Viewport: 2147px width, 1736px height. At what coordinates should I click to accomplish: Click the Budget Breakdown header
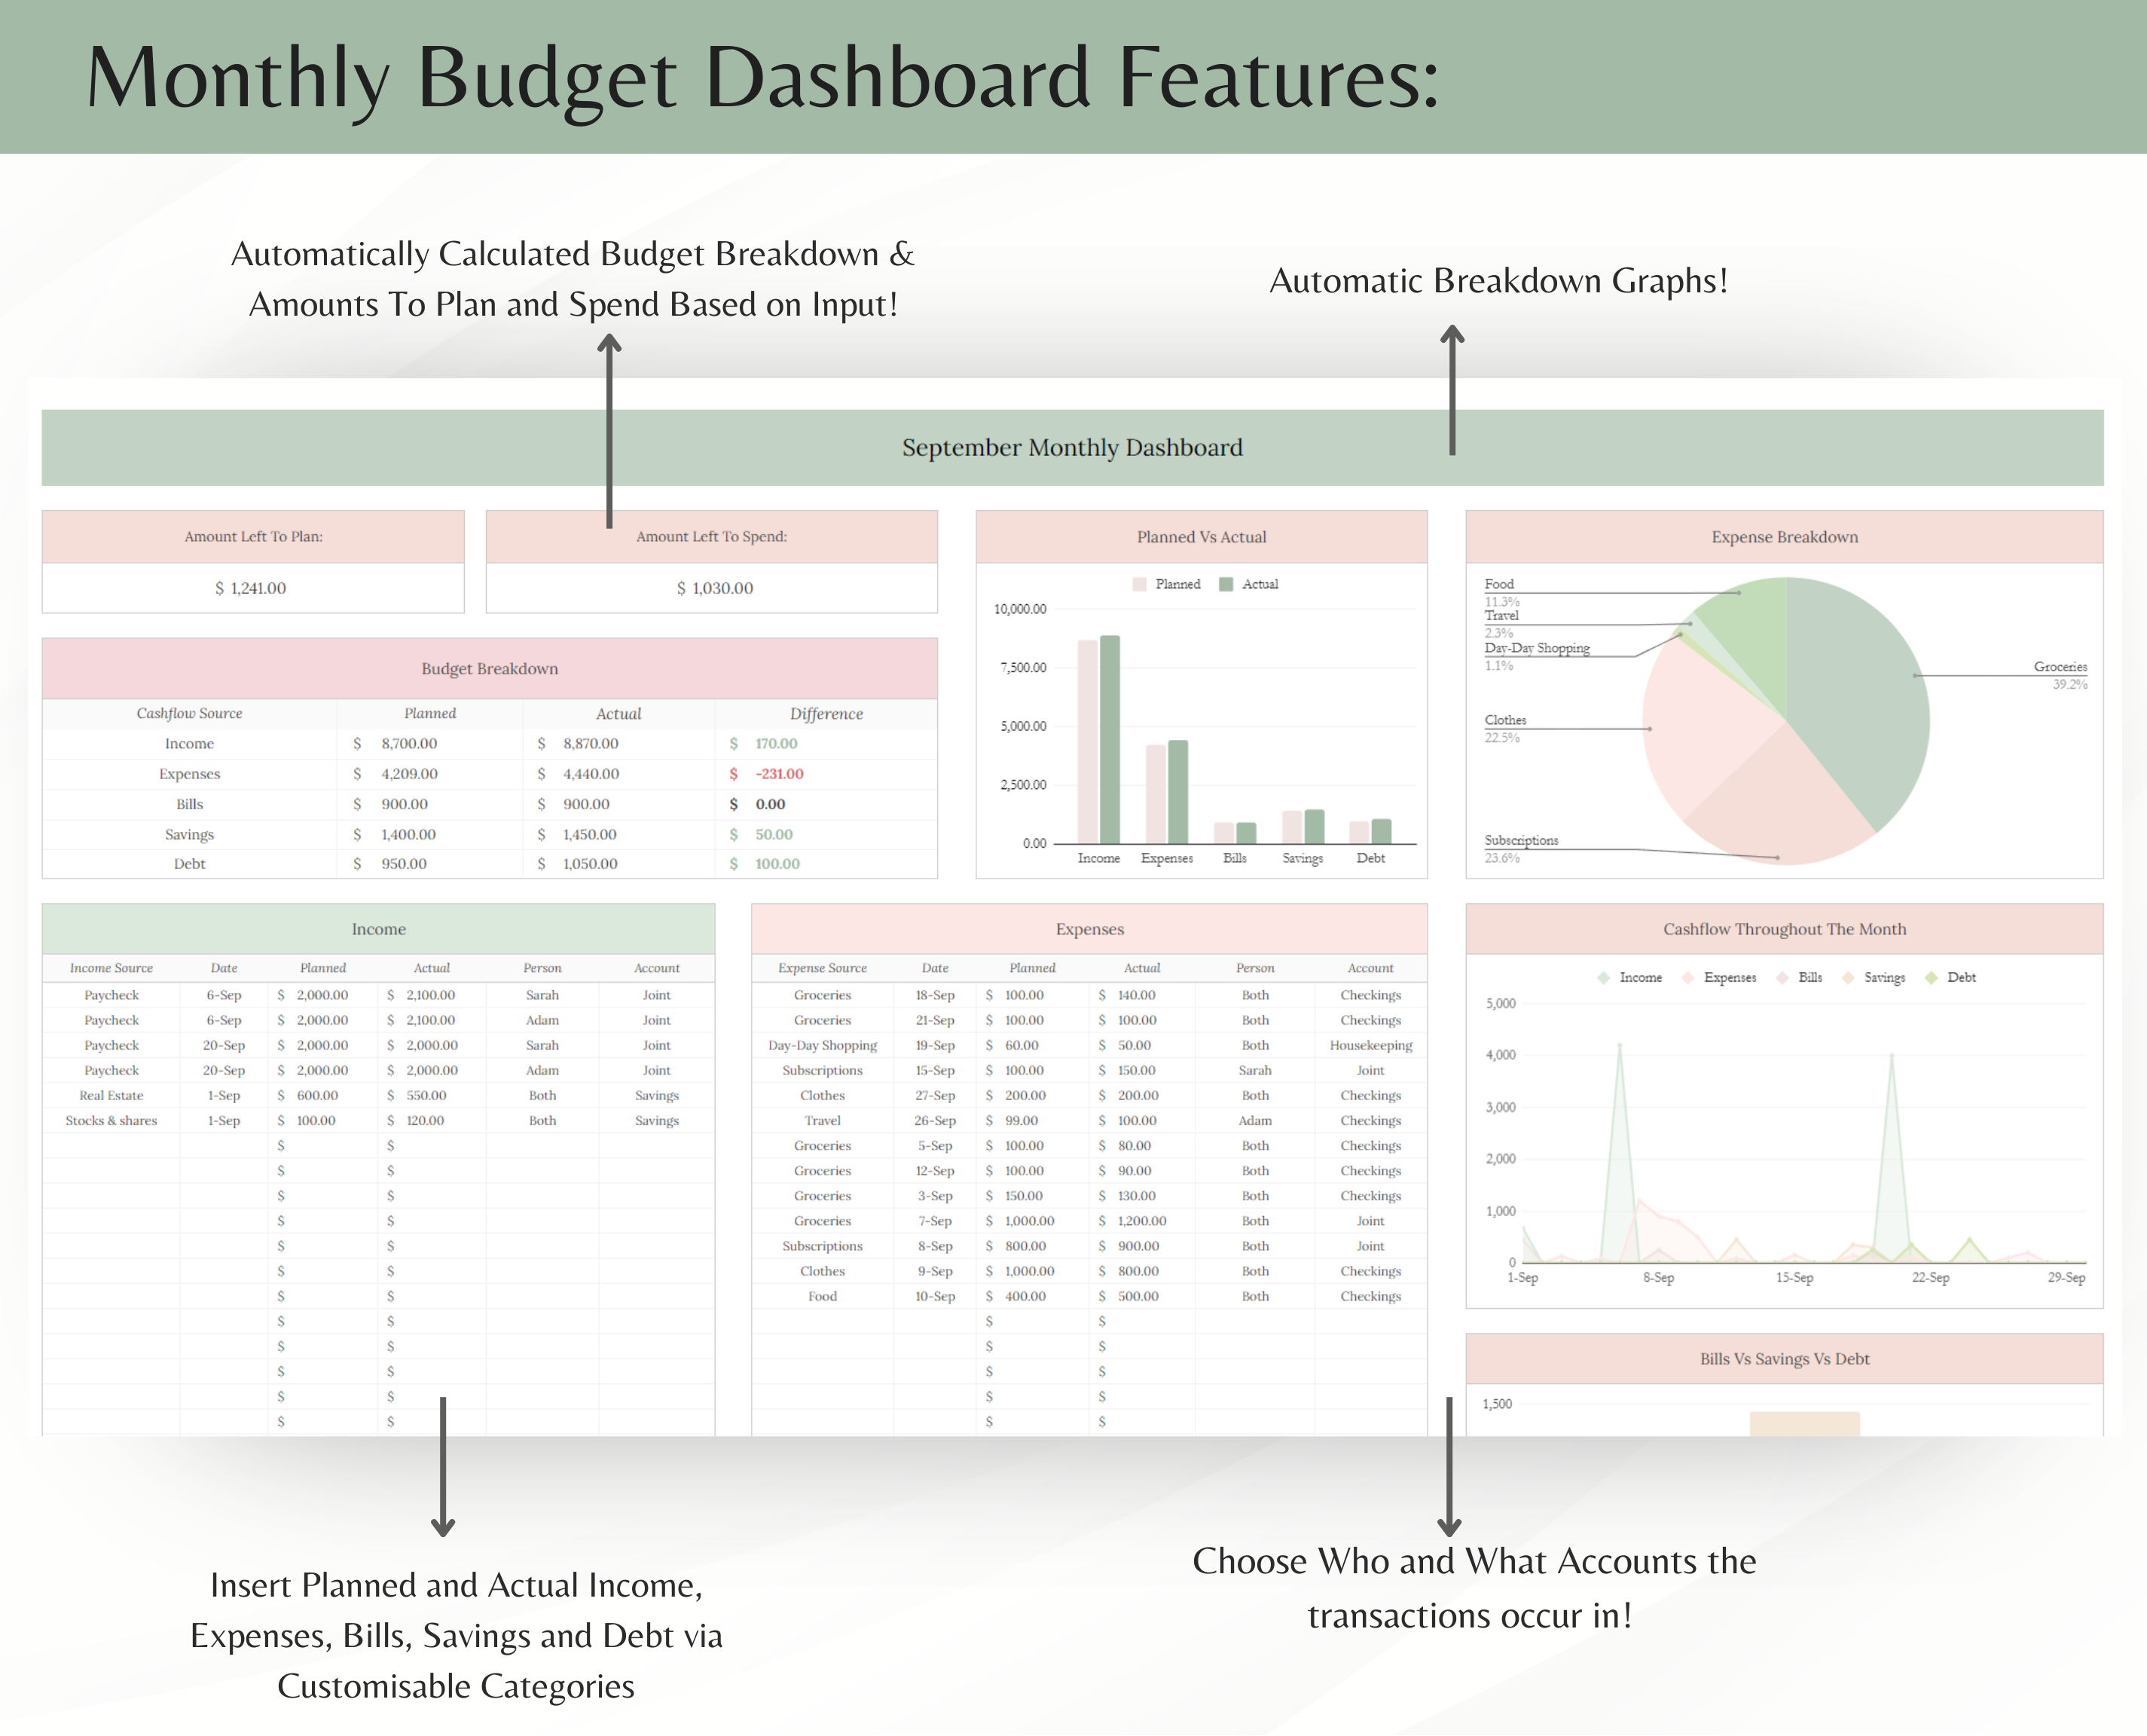tap(490, 668)
